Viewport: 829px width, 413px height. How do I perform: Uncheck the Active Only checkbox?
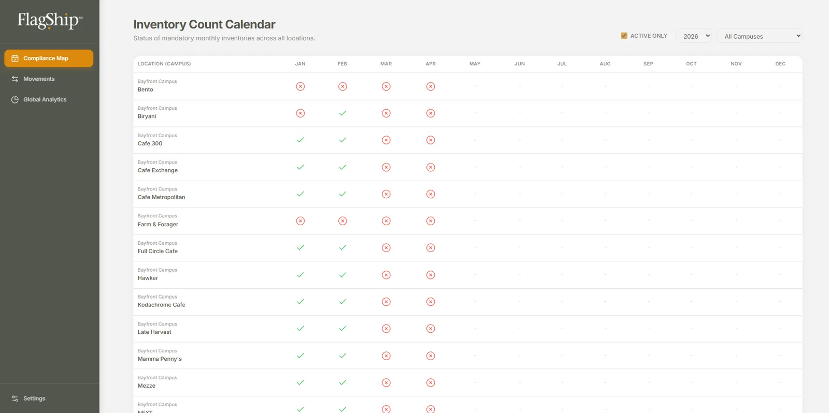point(624,36)
